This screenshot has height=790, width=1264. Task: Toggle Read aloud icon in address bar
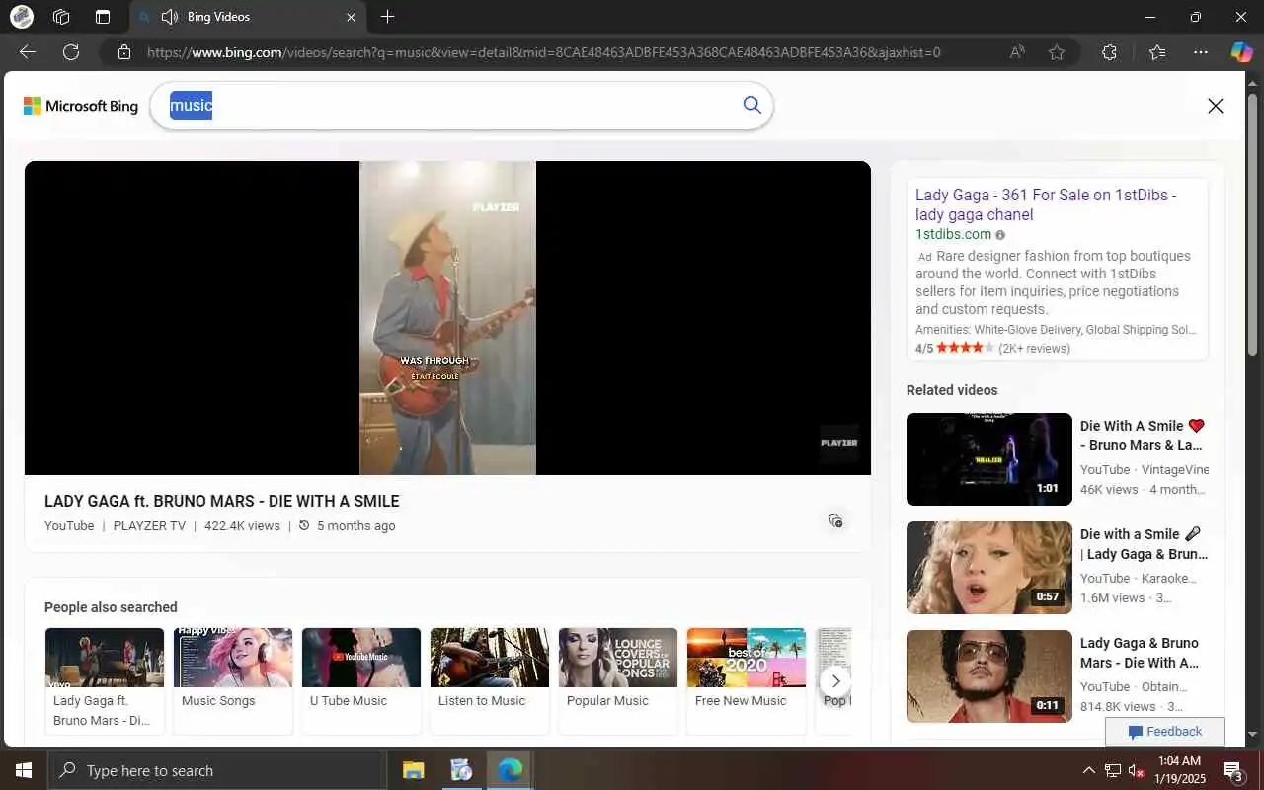[x=1017, y=52]
